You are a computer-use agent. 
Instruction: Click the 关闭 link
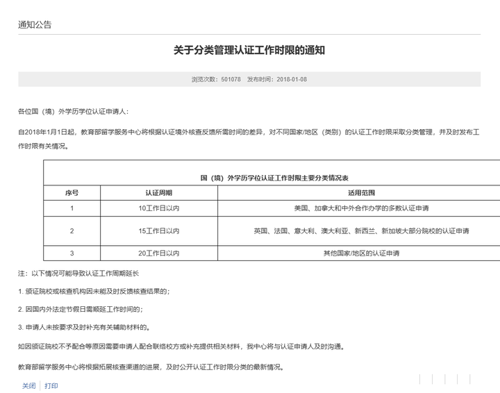[28, 385]
